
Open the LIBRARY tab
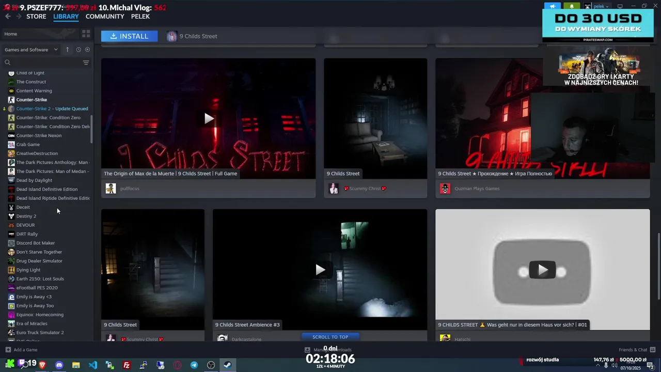point(66,17)
